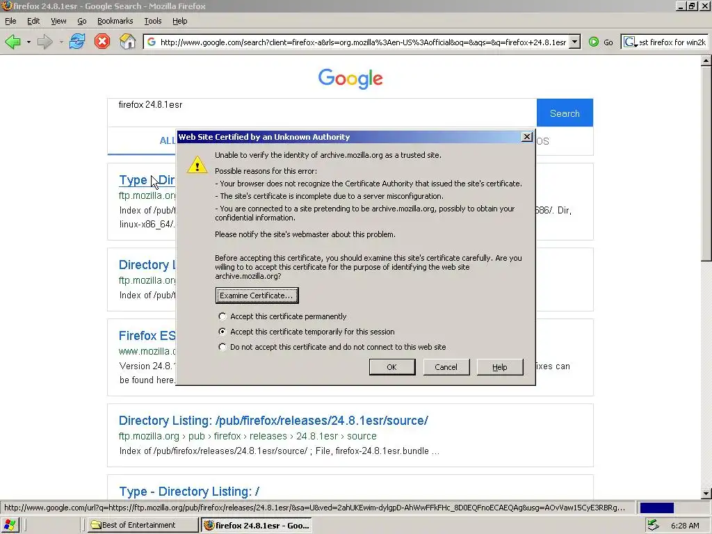The height and width of the screenshot is (534, 712).
Task: Open the 'Type - Directory Listing: /' result
Action: pos(189,492)
